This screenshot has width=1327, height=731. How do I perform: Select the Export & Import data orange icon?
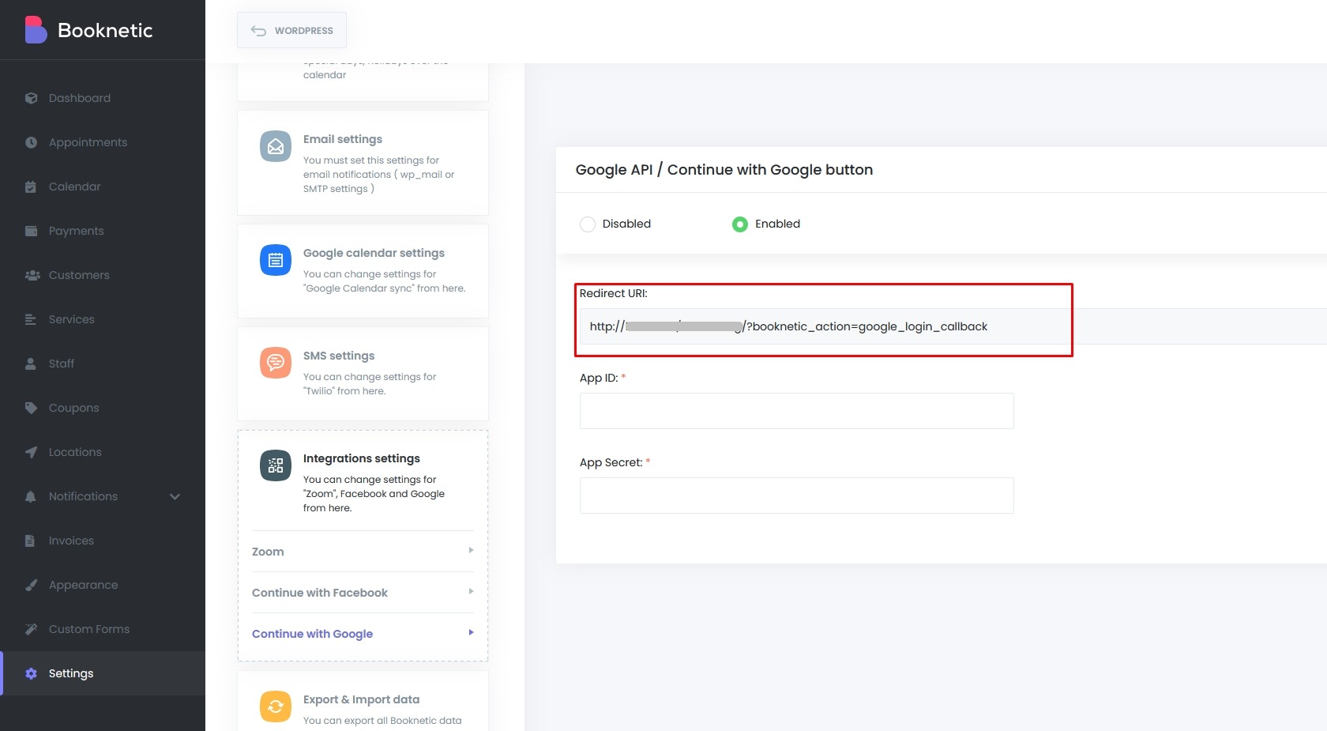pyautogui.click(x=275, y=707)
